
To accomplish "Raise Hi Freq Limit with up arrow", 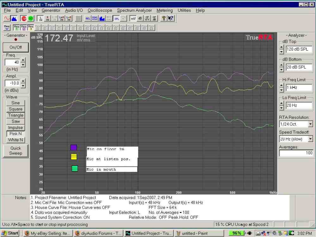I will 282,85.
